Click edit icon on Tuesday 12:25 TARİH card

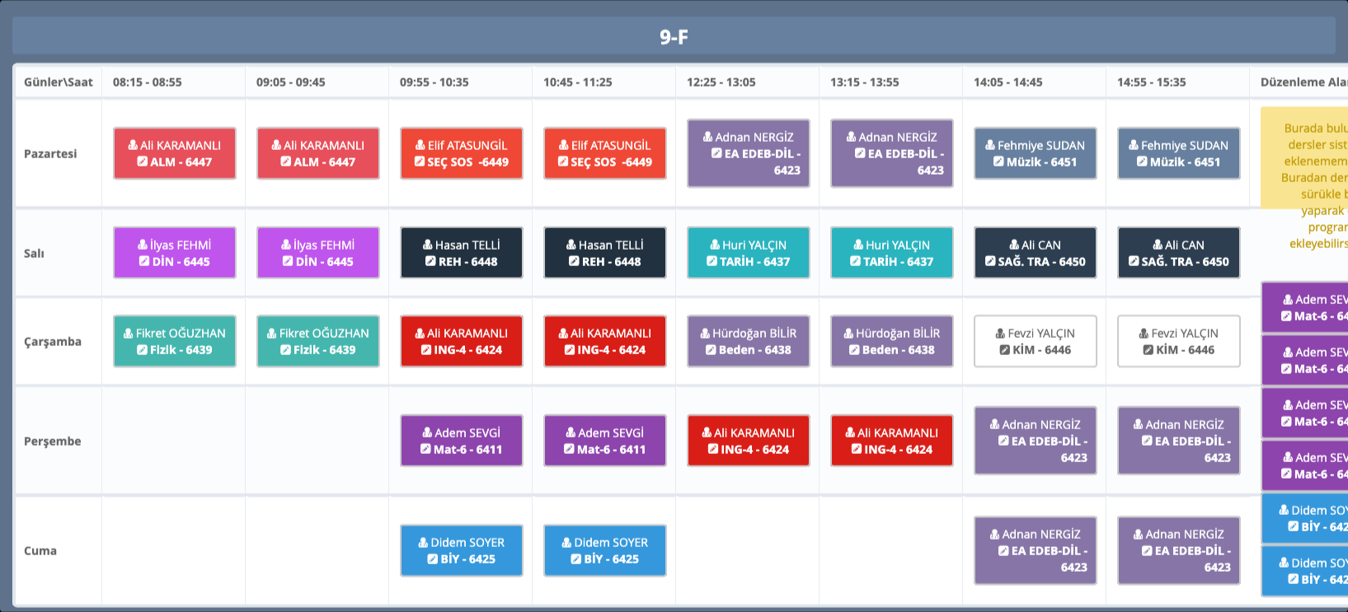pyautogui.click(x=712, y=262)
